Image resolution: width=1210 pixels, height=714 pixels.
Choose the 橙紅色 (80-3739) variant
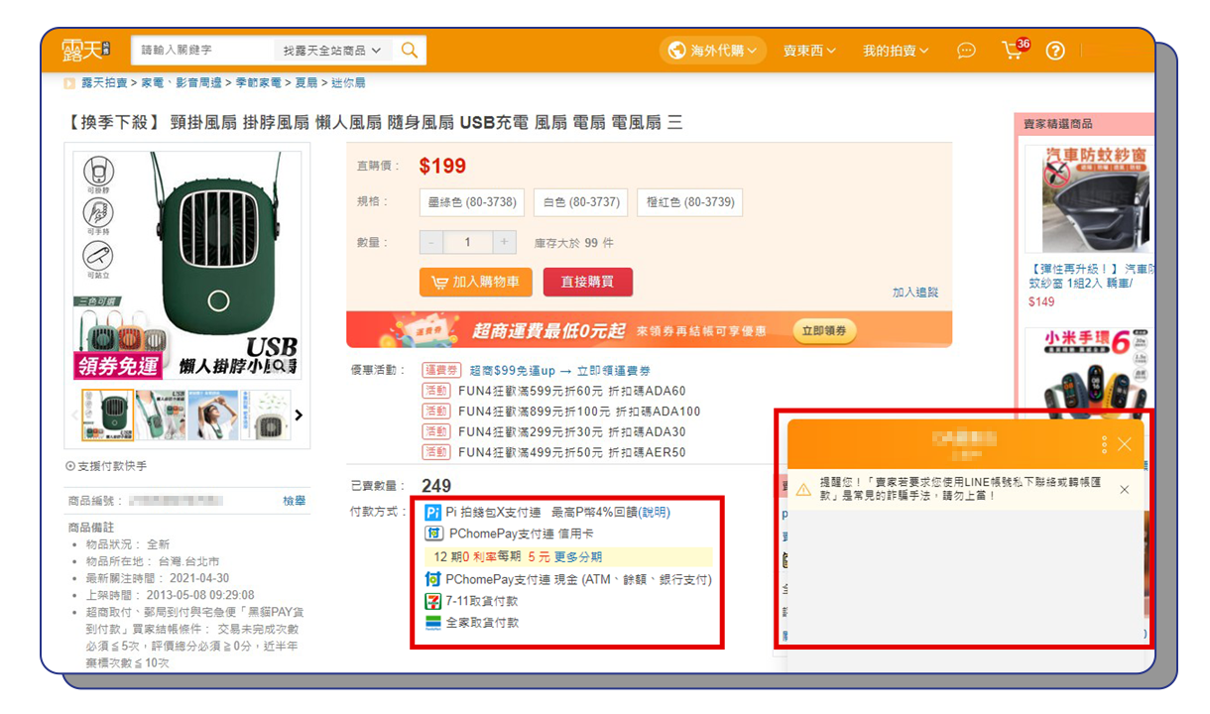(689, 202)
